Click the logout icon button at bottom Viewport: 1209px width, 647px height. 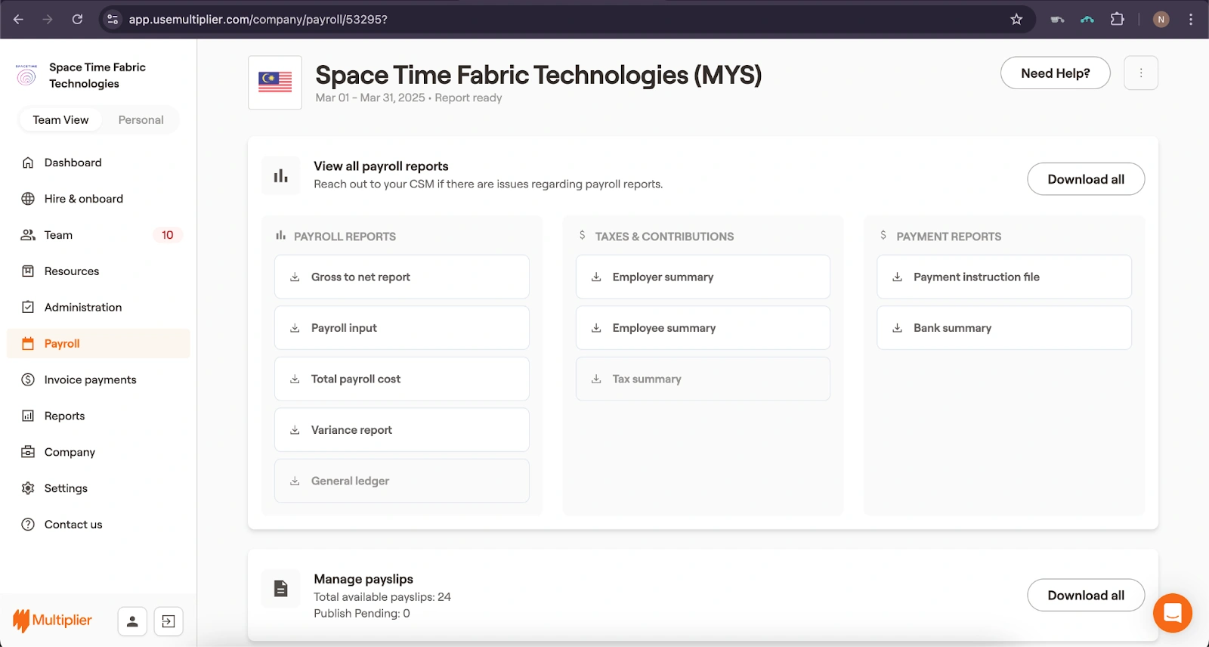click(x=169, y=621)
